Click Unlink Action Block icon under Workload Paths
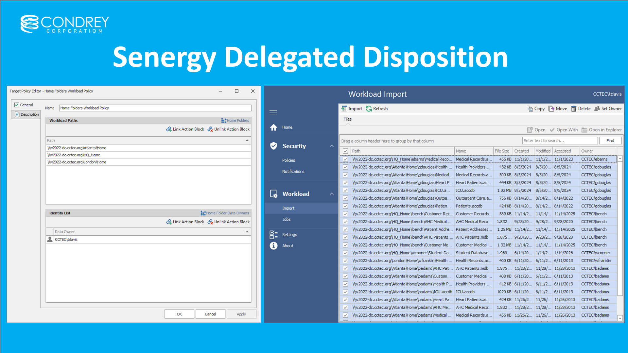The image size is (628, 353). [210, 129]
